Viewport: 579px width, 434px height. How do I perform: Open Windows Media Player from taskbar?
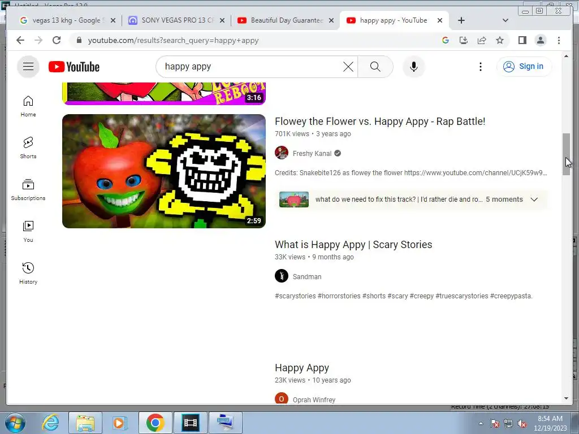(119, 423)
